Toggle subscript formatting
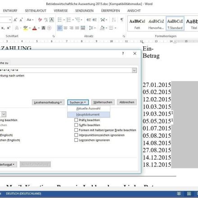Screen dimensions: 198x198 tap(3, 28)
